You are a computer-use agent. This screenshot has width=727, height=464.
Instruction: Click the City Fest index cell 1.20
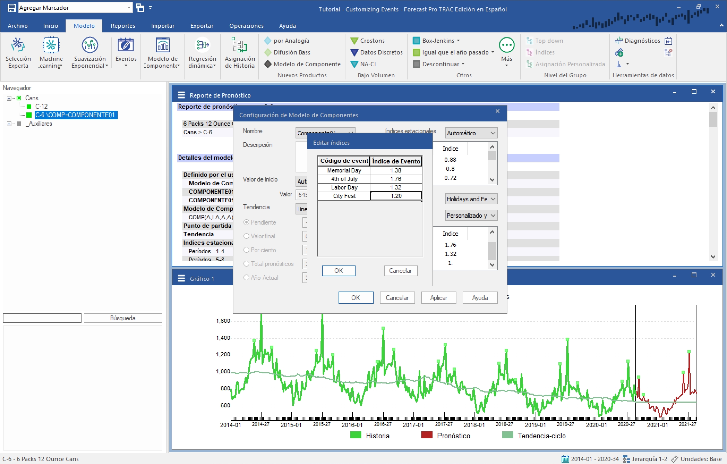coord(396,196)
